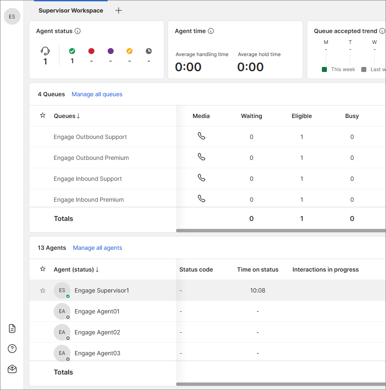Screen dimensions: 386x390
Task: Select the Engage Supervisor1 agent name
Action: (102, 290)
